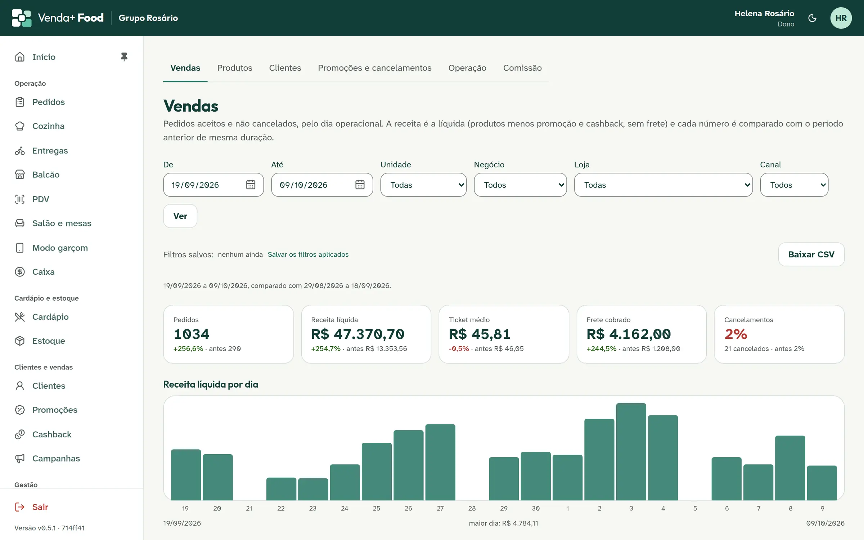Click the Ver button

[x=180, y=216]
